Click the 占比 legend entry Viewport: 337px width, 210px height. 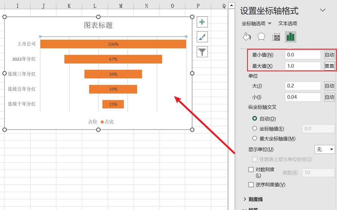point(107,122)
